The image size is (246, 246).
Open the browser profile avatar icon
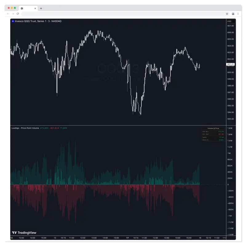coord(233,14)
